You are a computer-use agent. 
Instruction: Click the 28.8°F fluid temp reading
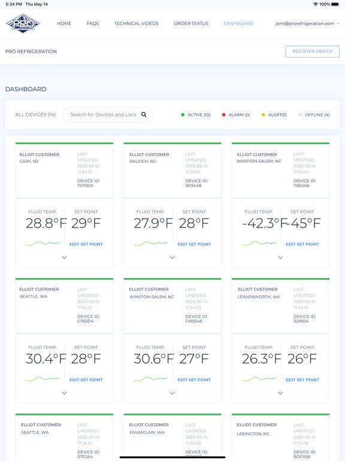46,223
